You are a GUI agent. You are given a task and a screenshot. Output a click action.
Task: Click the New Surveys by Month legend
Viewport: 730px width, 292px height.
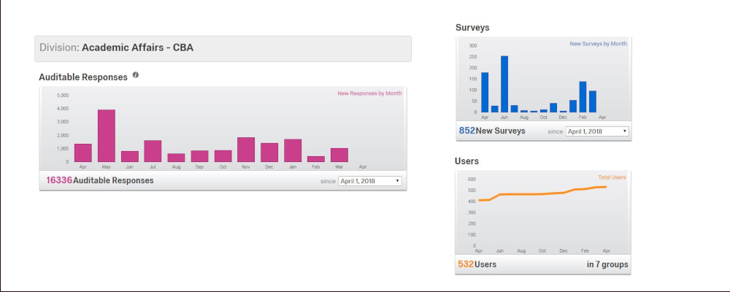tap(599, 44)
